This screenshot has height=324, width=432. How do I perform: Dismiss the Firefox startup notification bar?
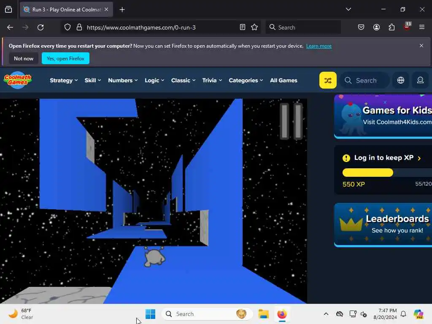point(421,46)
